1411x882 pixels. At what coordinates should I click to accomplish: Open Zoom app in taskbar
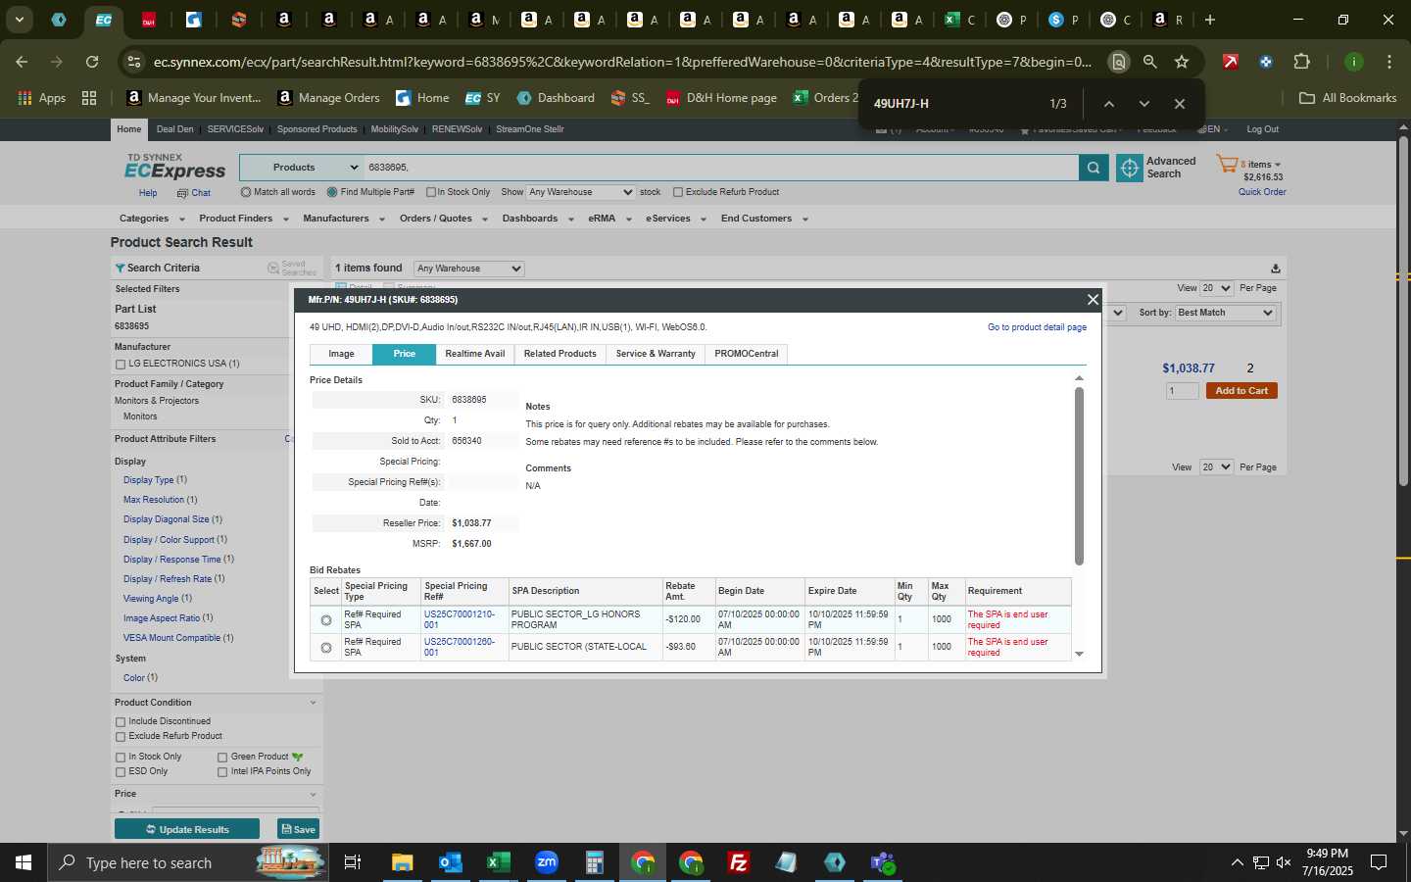pos(547,862)
